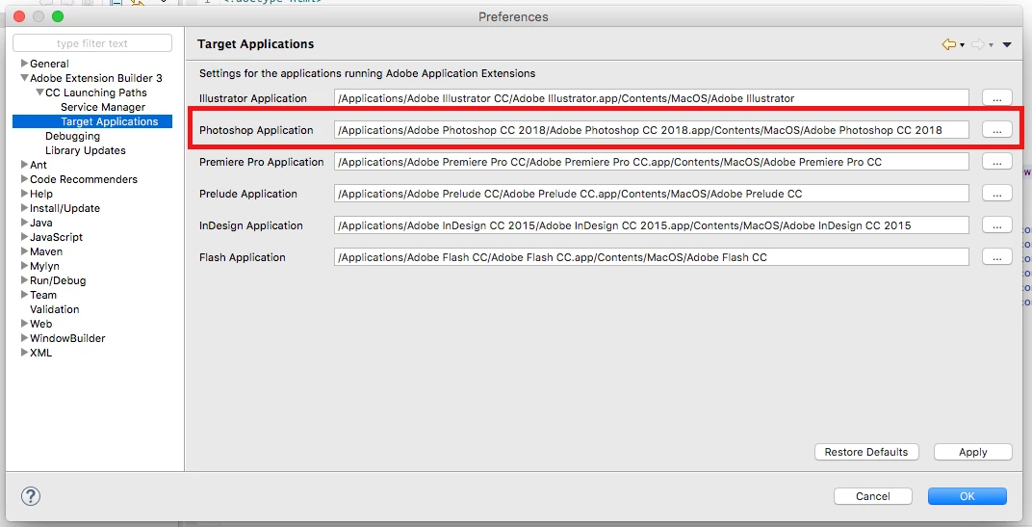1032x527 pixels.
Task: Select Target Applications tree item
Action: 109,121
